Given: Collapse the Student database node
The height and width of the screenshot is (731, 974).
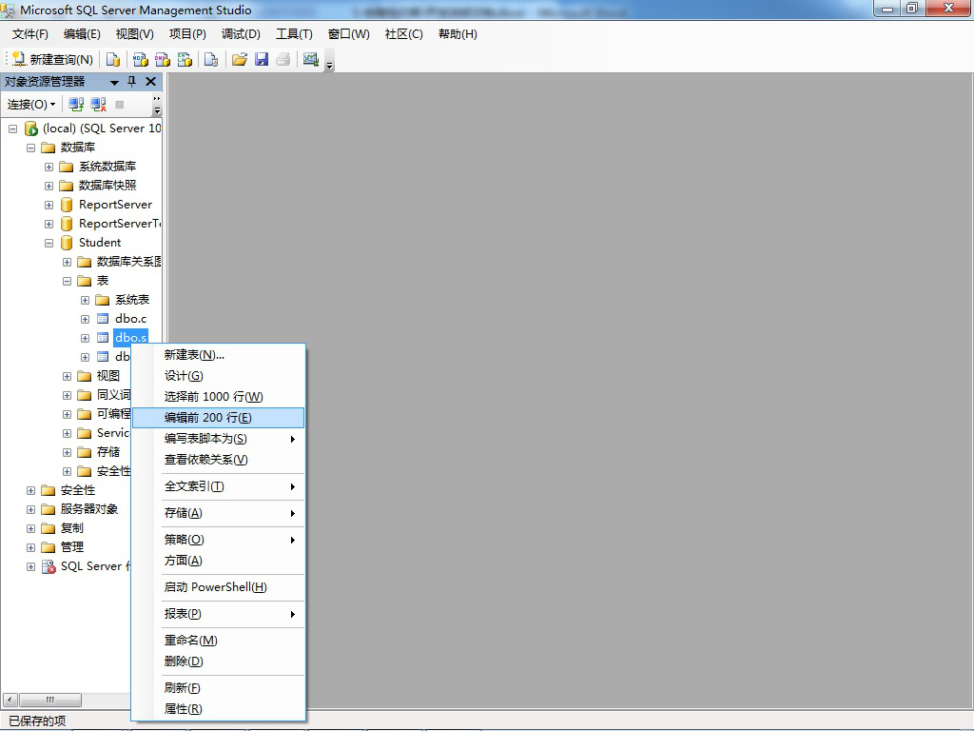Looking at the screenshot, I should point(49,243).
